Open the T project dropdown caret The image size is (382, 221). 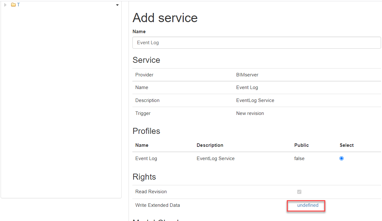coord(117,5)
